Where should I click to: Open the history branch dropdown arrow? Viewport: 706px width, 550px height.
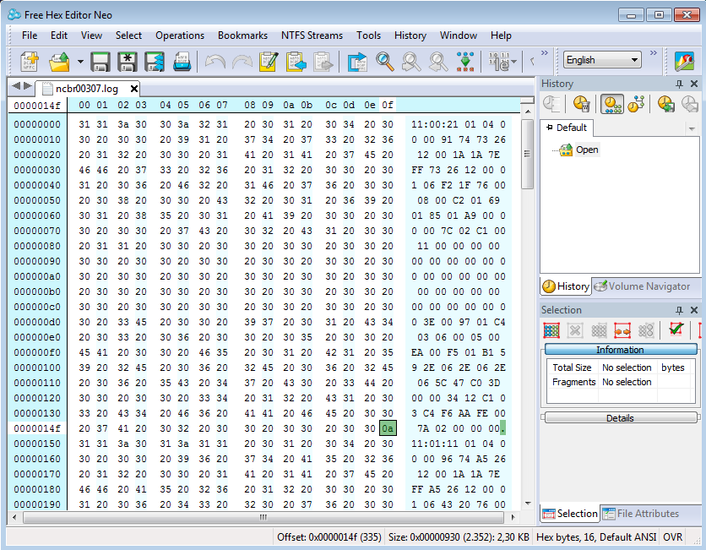692,129
